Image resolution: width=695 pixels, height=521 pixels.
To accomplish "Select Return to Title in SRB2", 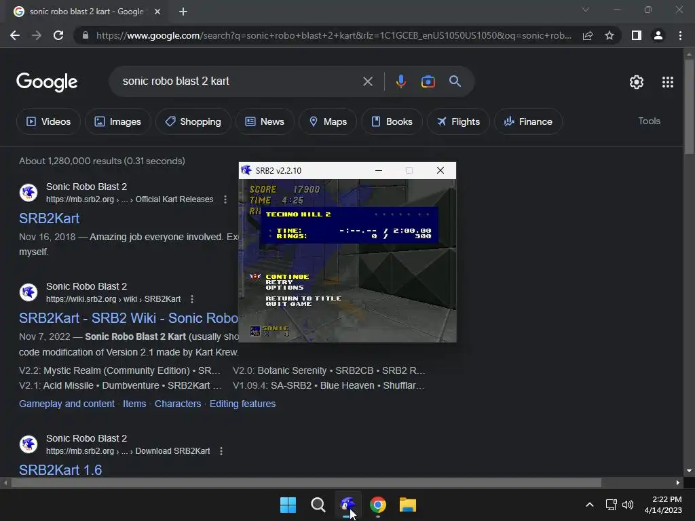I will 303,298.
